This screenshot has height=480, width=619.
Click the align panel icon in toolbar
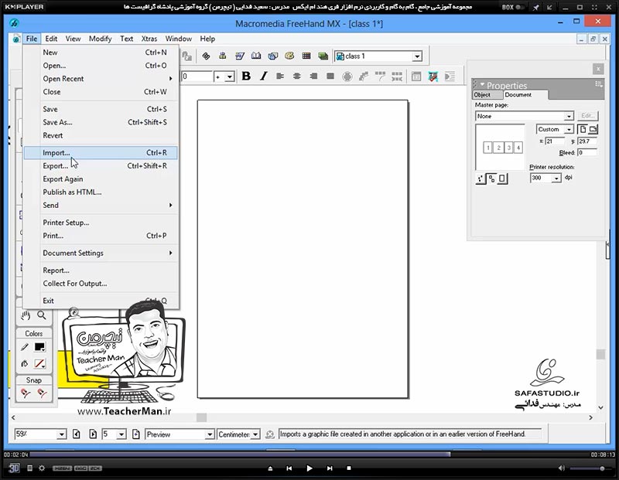pyautogui.click(x=223, y=56)
